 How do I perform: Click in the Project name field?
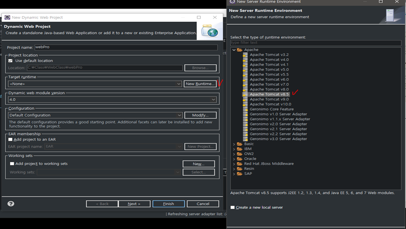(x=126, y=47)
